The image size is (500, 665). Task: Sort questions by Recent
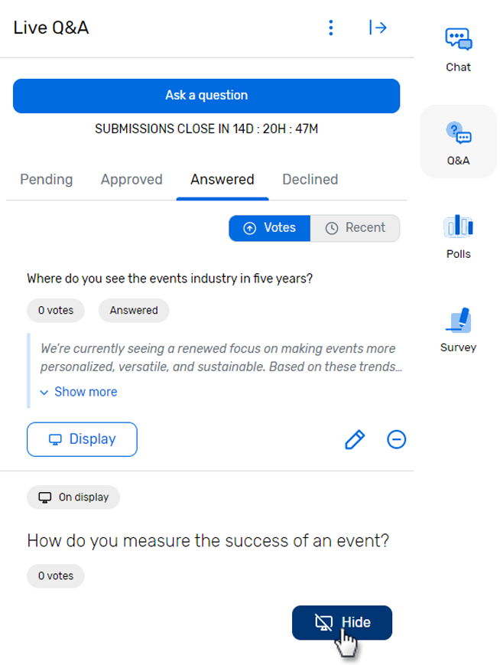(x=356, y=228)
